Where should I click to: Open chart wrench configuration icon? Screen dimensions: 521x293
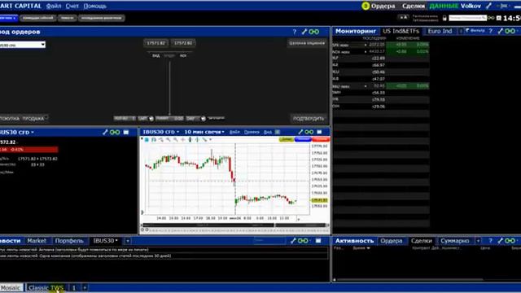[x=300, y=132]
